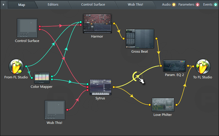The image size is (219, 136).
Task: Toggle Events connections visibility
Action: point(215,5)
